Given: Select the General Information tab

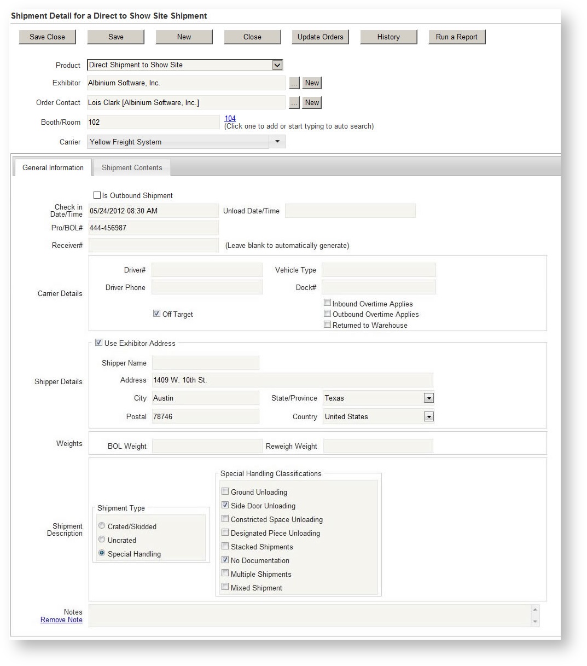Looking at the screenshot, I should pyautogui.click(x=52, y=167).
